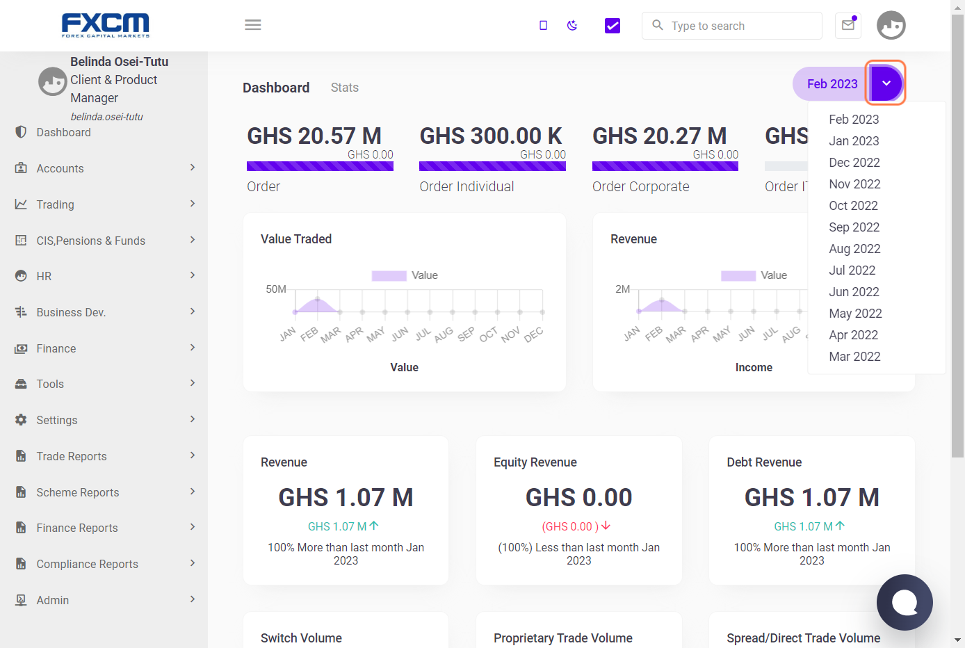Click the FXCM logo
This screenshot has width=965, height=648.
pos(106,25)
